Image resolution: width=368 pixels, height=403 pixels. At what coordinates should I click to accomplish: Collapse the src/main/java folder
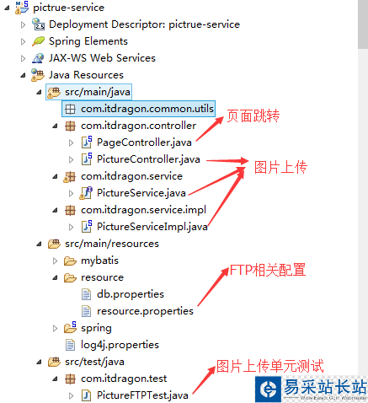(40, 92)
